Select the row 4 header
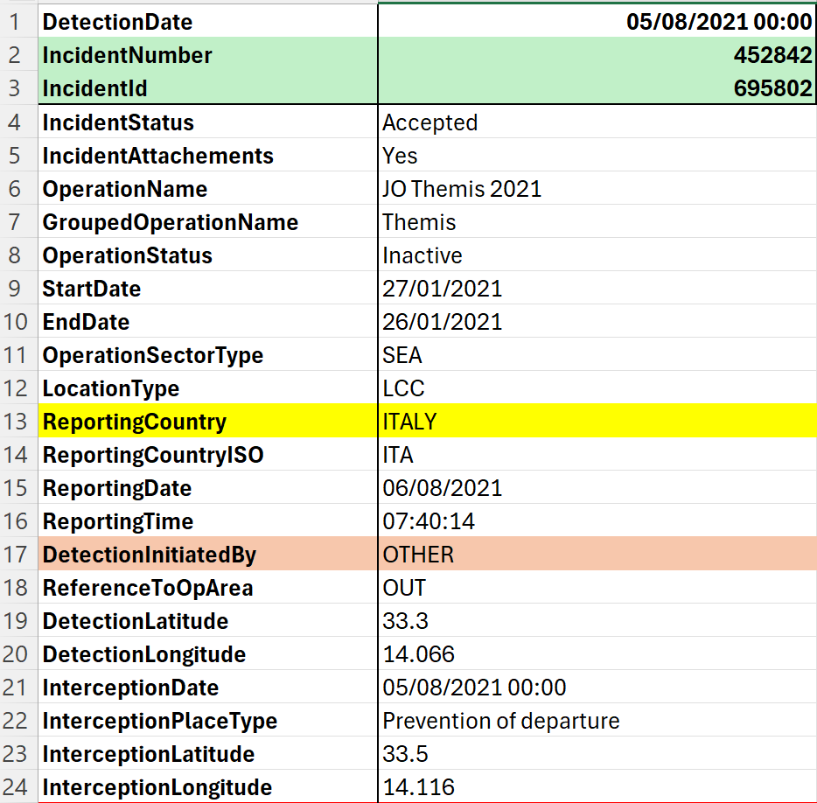This screenshot has width=817, height=803. click(x=18, y=122)
